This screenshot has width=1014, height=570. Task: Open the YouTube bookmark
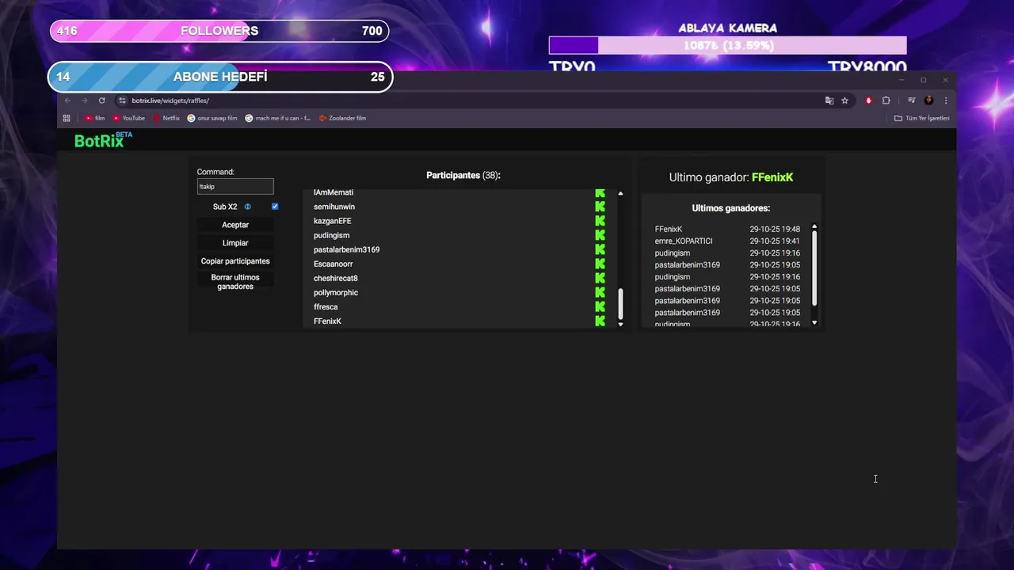(128, 118)
